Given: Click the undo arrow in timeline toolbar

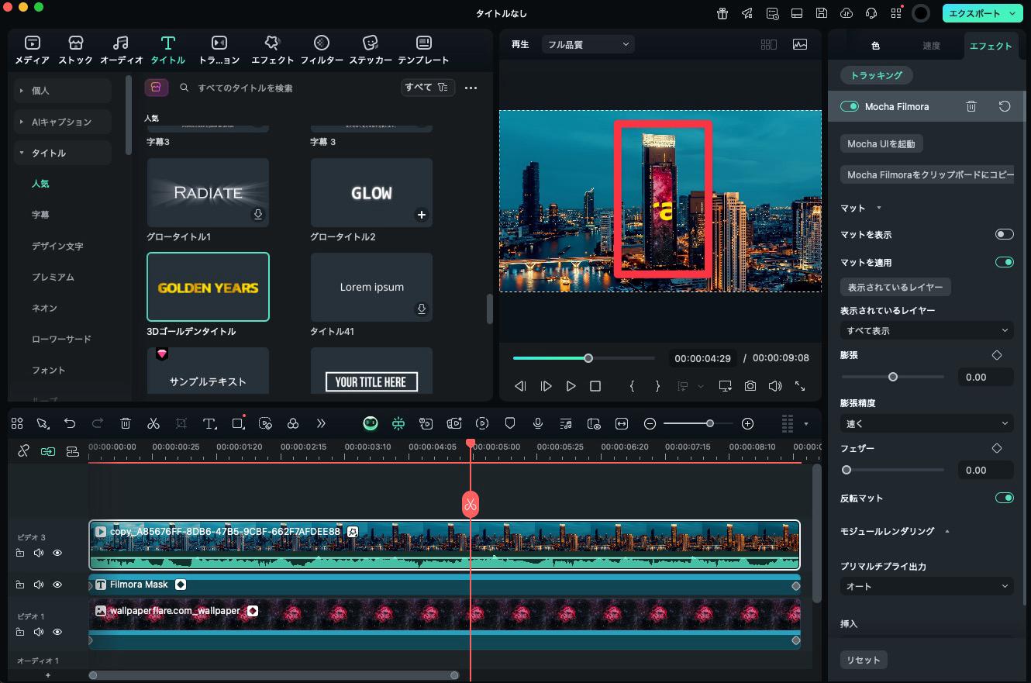Looking at the screenshot, I should (70, 423).
